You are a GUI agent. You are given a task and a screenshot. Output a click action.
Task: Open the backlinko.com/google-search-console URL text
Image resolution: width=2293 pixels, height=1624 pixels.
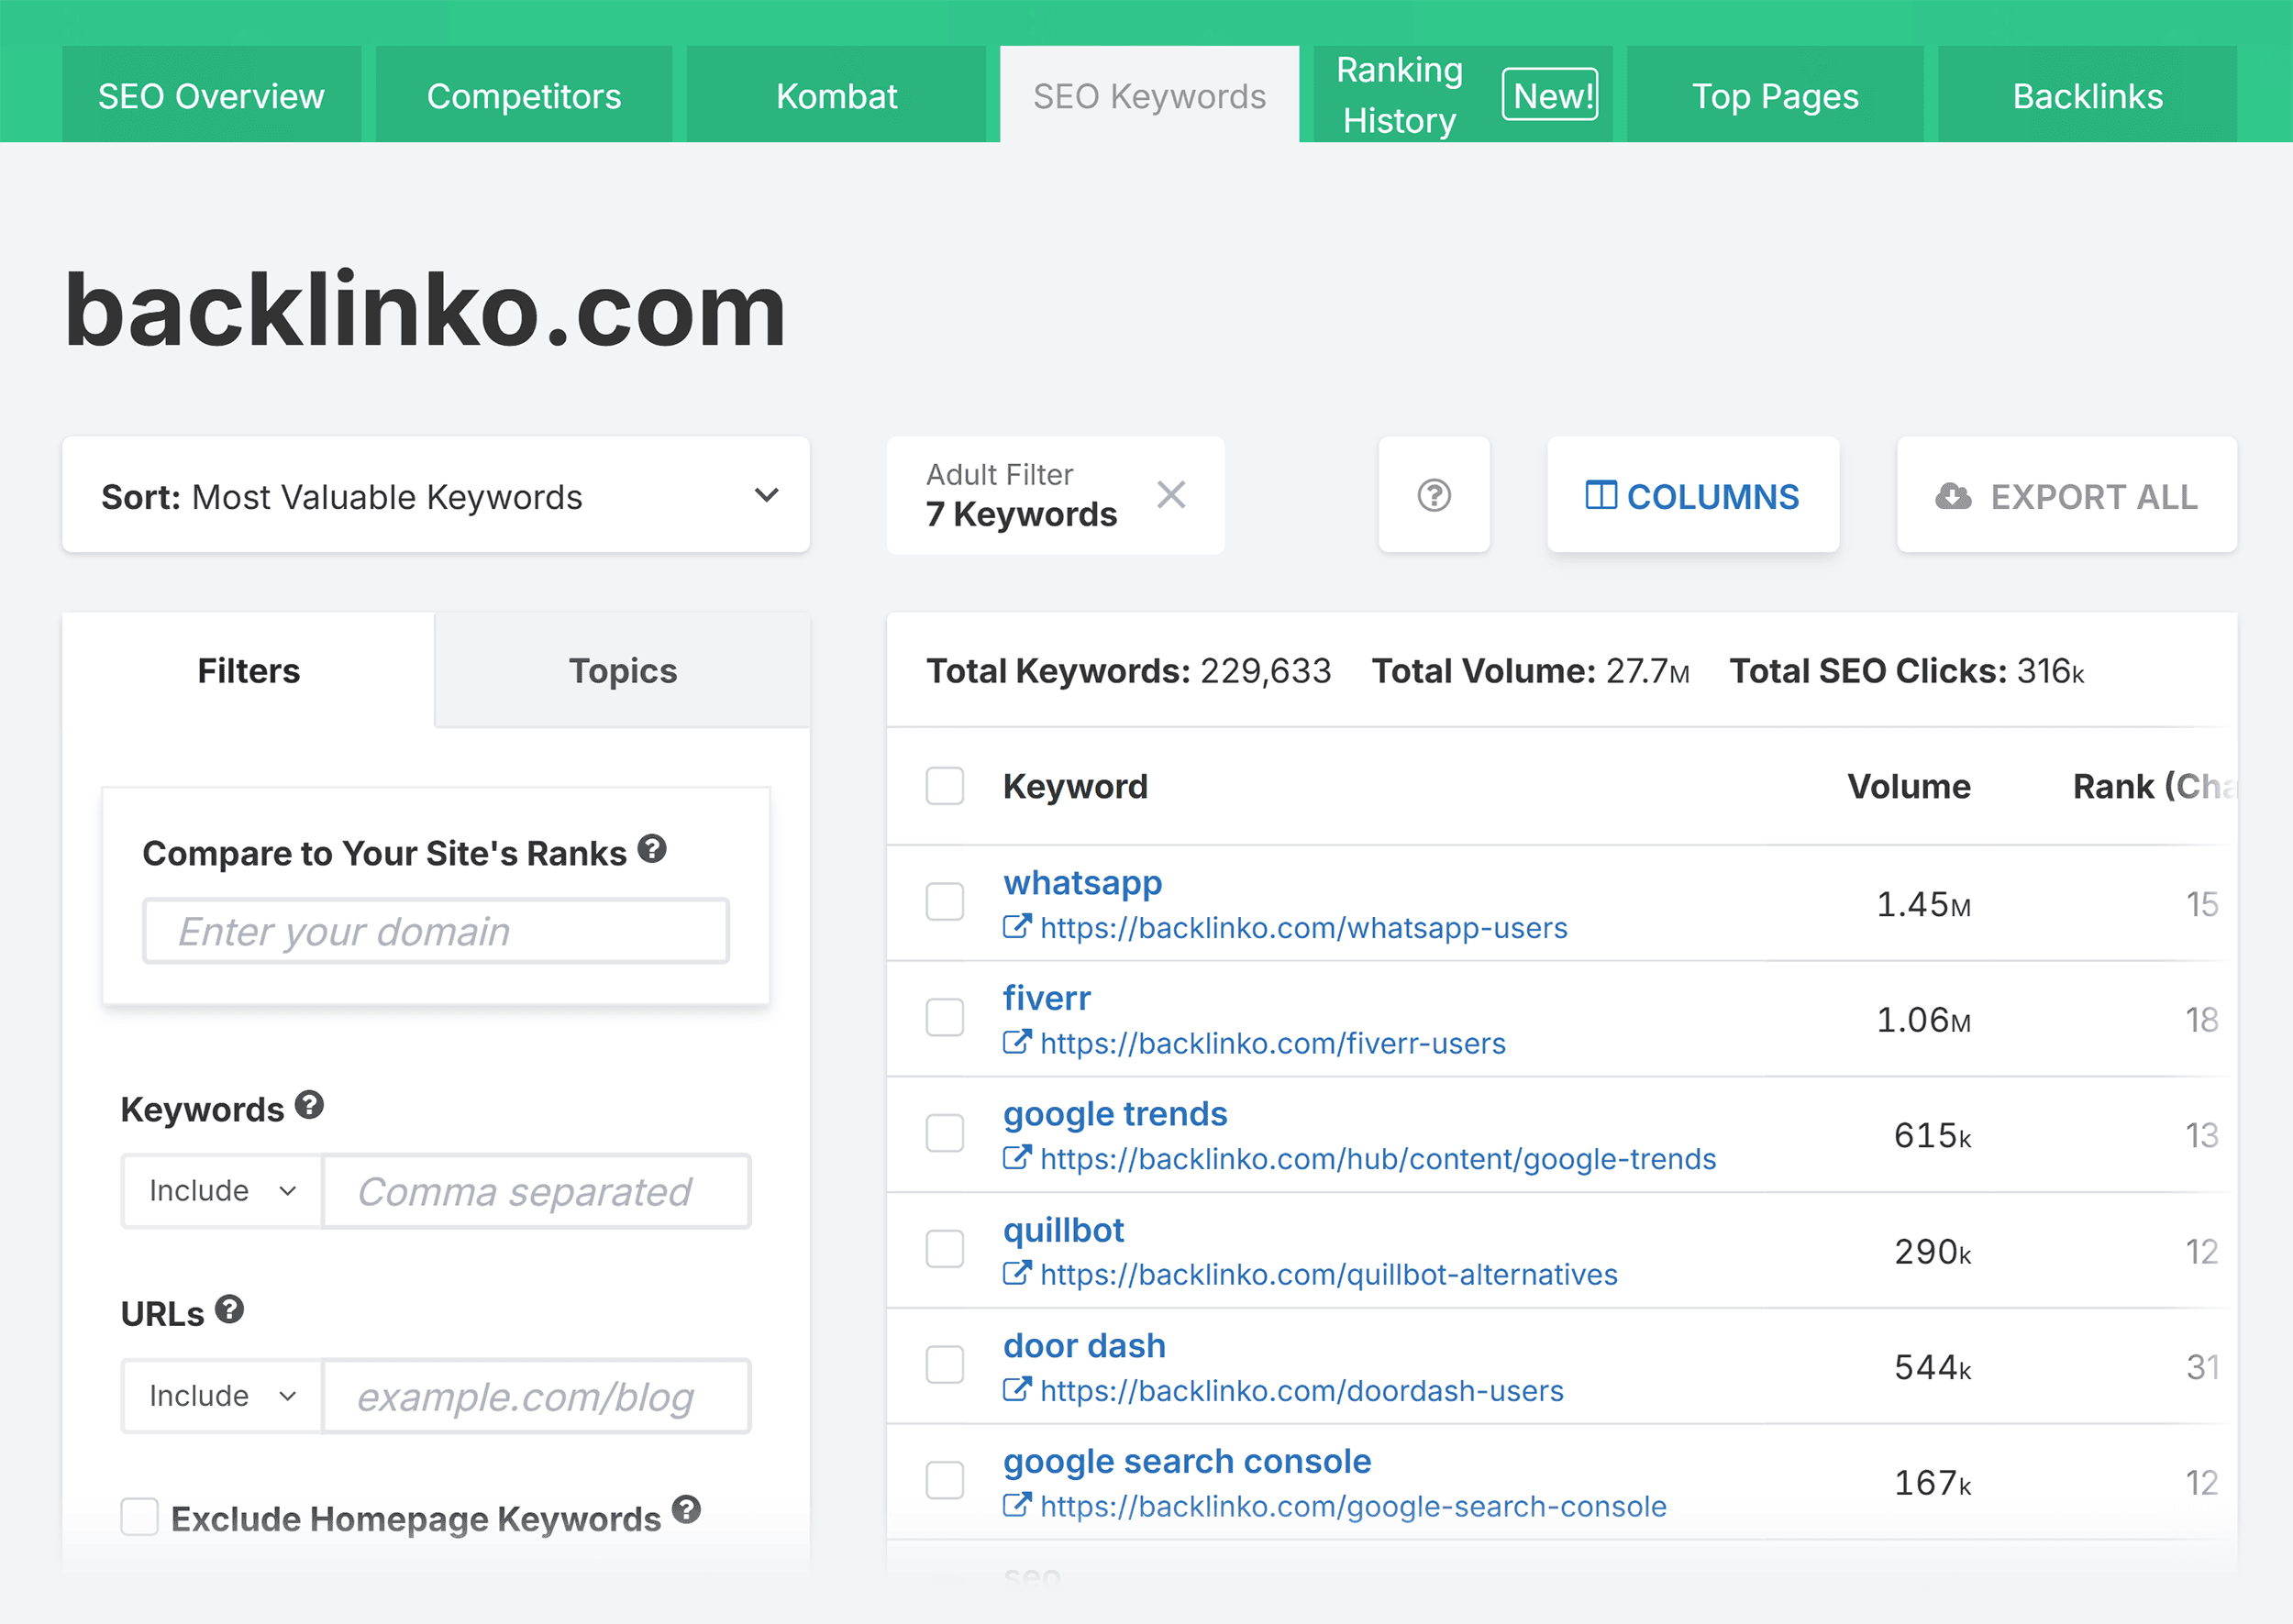pyautogui.click(x=1353, y=1507)
